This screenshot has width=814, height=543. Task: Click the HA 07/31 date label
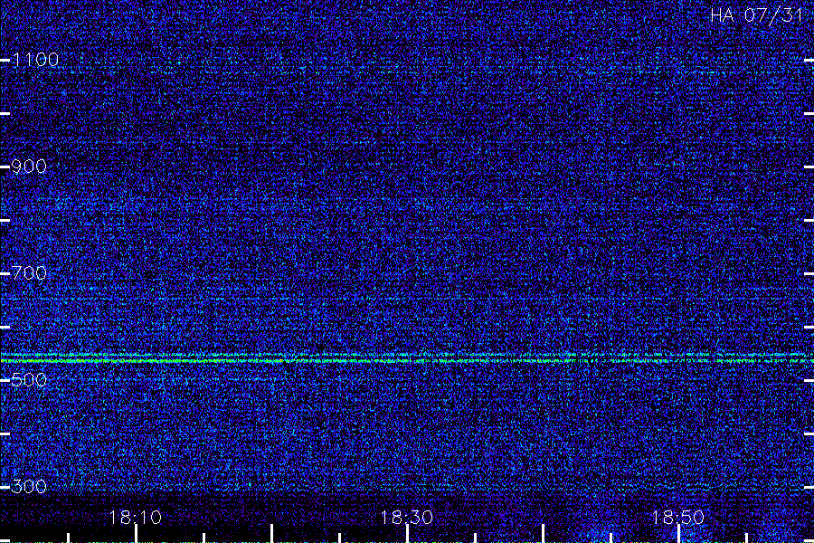[x=757, y=15]
